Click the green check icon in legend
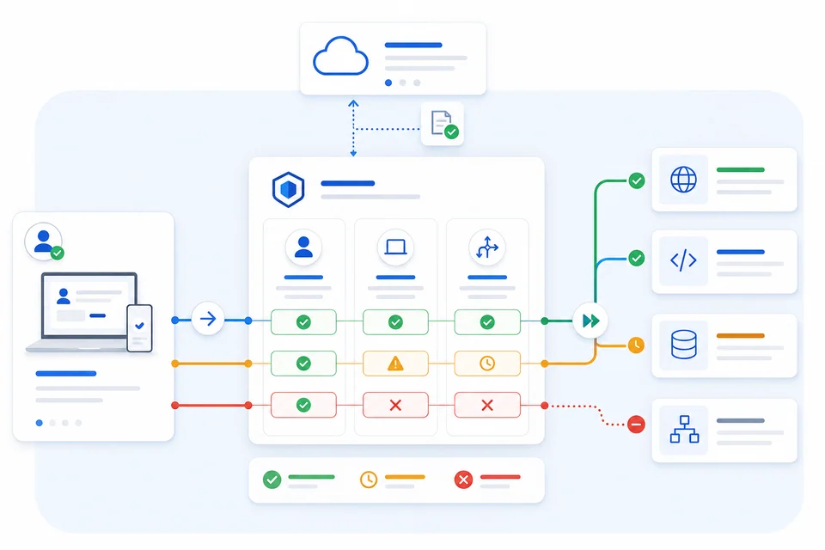The width and height of the screenshot is (825, 550). (x=272, y=480)
